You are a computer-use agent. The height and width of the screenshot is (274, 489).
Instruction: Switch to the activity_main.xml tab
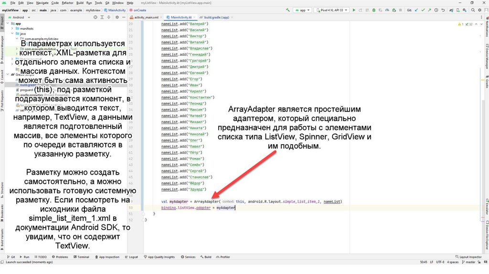click(146, 17)
